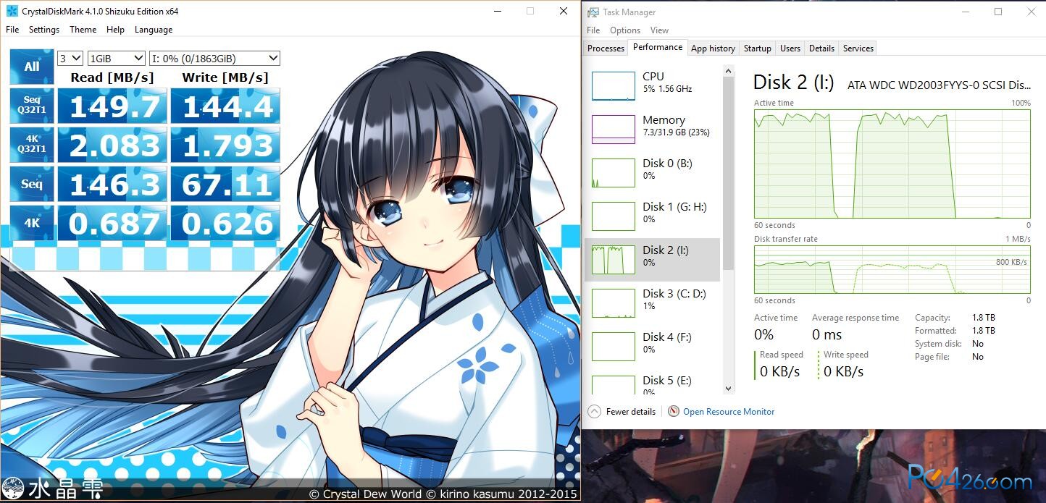The width and height of the screenshot is (1046, 503).
Task: Click the Read speed 0 KB/s value
Action: (x=779, y=372)
